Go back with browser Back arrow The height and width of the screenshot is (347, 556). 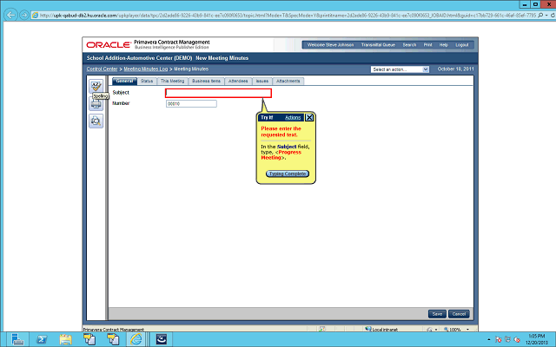tap(11, 16)
